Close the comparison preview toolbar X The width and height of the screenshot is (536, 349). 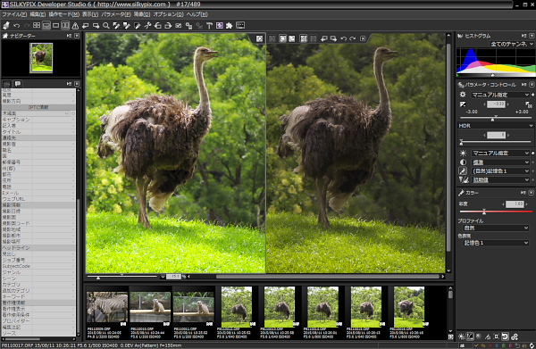(x=363, y=38)
